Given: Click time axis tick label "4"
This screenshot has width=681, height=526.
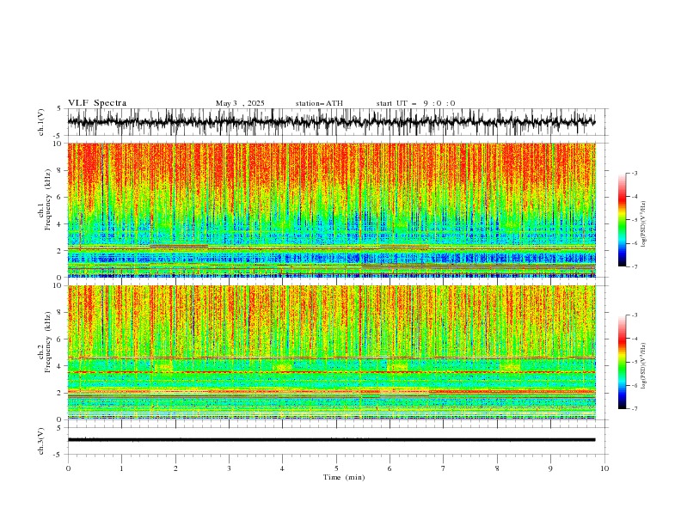Looking at the screenshot, I should [283, 468].
